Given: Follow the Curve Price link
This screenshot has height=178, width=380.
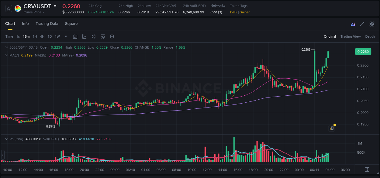Looking at the screenshot, I should pyautogui.click(x=34, y=12).
